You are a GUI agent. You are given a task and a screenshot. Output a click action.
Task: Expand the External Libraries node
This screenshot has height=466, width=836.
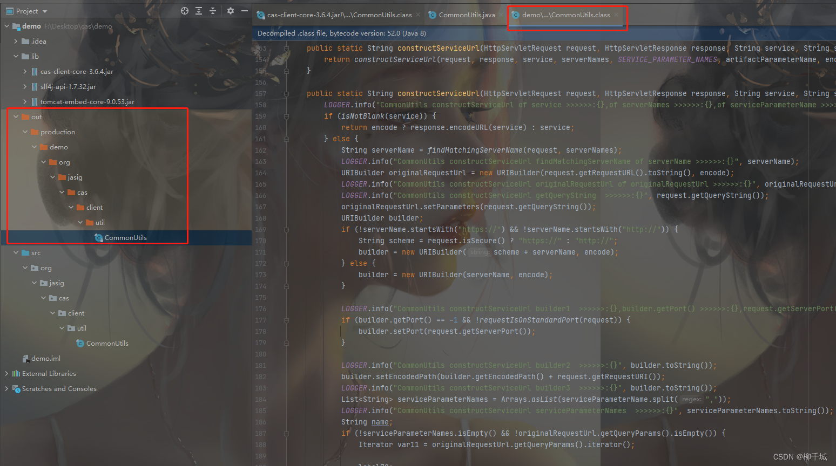(6, 373)
